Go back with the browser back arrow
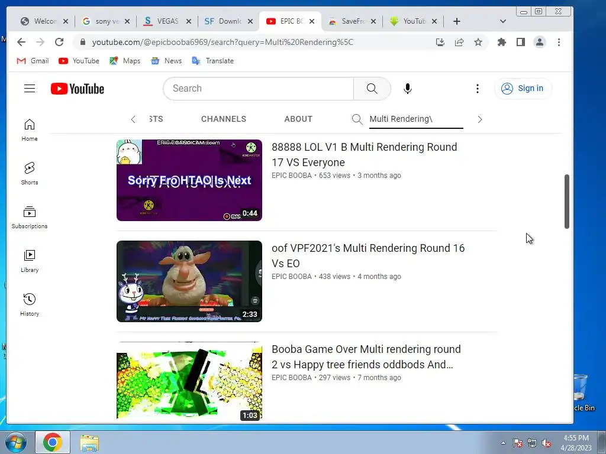606x454 pixels. (x=21, y=42)
